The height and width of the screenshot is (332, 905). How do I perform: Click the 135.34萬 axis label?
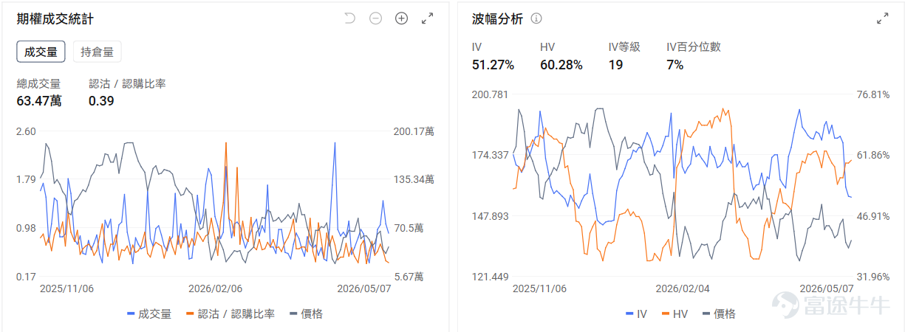tap(414, 179)
